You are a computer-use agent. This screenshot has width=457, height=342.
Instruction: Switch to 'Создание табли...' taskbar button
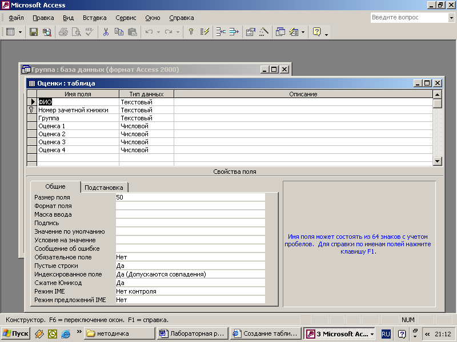[x=266, y=333]
